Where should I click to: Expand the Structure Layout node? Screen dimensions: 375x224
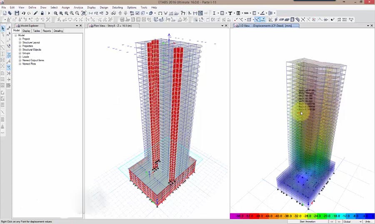tap(20, 42)
